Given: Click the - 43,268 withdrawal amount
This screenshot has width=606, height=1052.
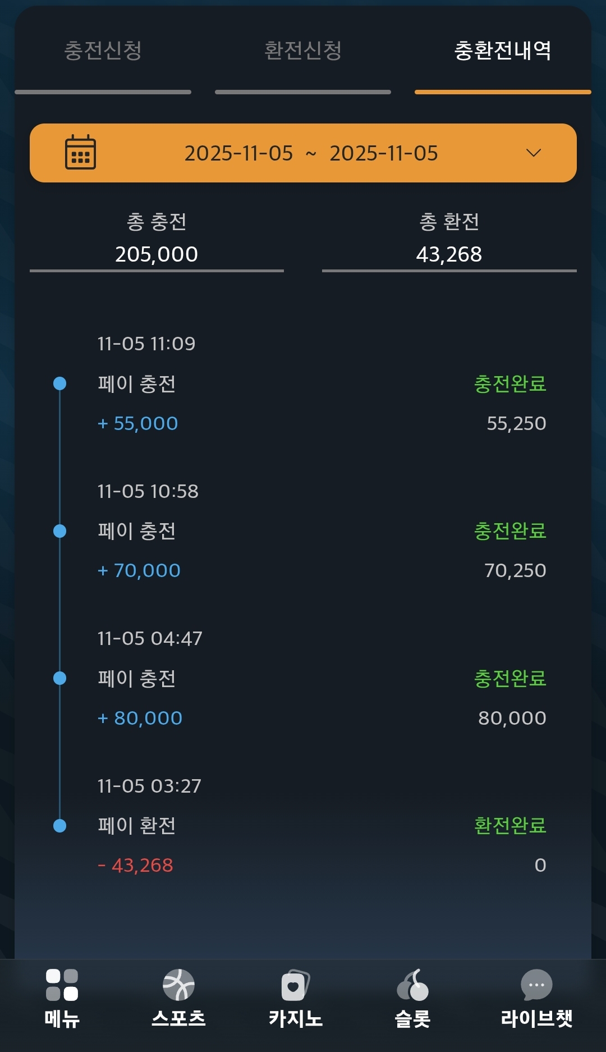Looking at the screenshot, I should pos(135,865).
